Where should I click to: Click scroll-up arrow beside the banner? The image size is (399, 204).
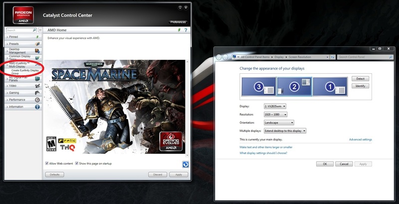(188, 61)
